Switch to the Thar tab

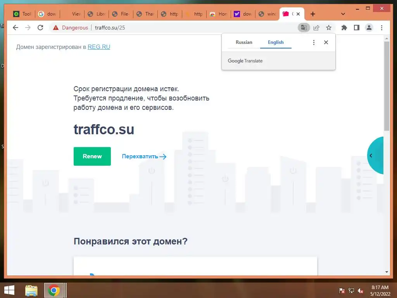coord(146,14)
